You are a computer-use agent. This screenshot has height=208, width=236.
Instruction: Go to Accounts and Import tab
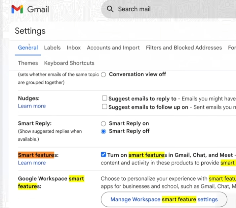(113, 48)
